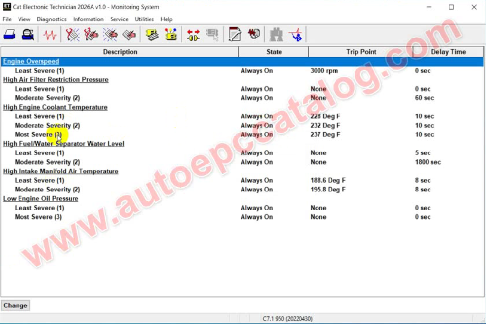486x324 pixels.
Task: Open the Information menu
Action: 88,19
